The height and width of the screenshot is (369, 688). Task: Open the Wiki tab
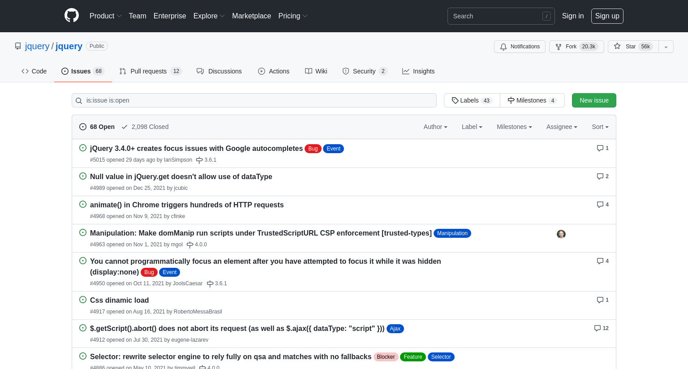pos(316,71)
